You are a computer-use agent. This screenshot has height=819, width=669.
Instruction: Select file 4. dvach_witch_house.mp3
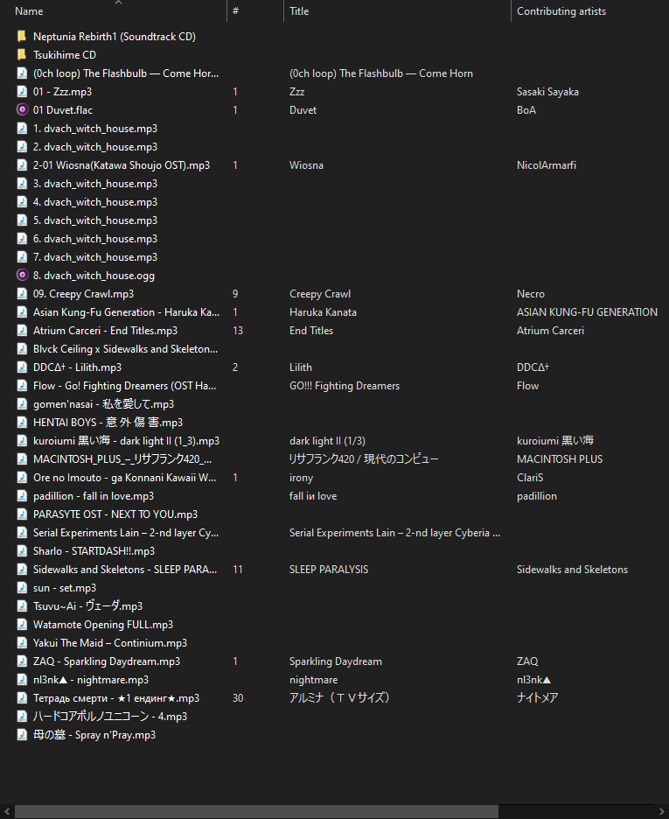(95, 202)
